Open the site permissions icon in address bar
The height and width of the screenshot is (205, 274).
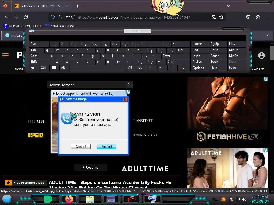pos(67,17)
